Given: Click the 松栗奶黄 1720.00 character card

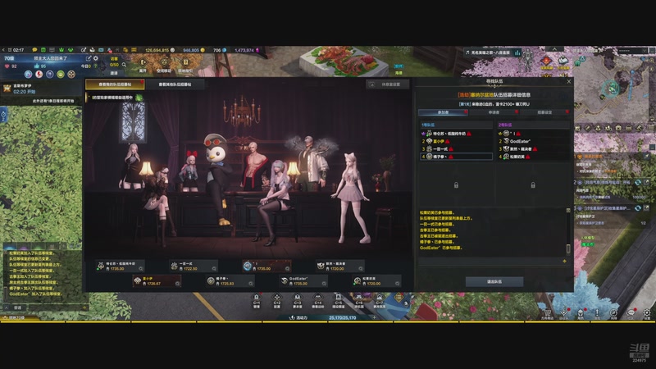Looking at the screenshot, I should point(377,281).
